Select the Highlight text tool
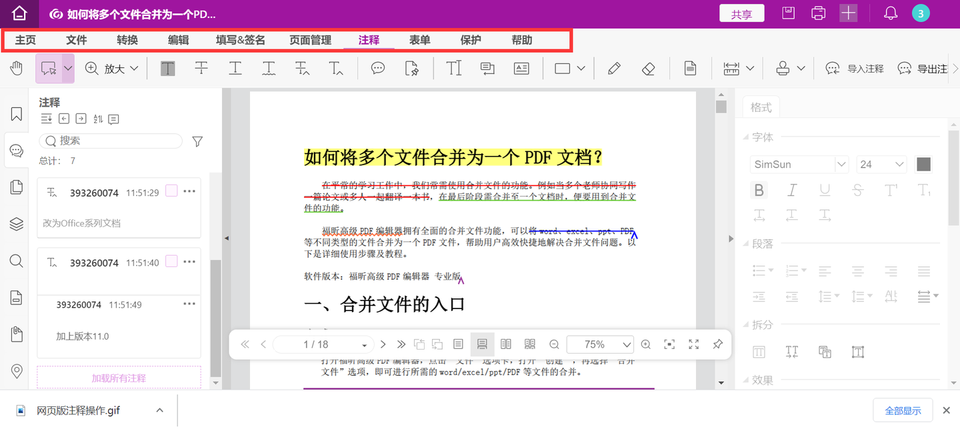Image resolution: width=960 pixels, height=431 pixels. pos(168,68)
